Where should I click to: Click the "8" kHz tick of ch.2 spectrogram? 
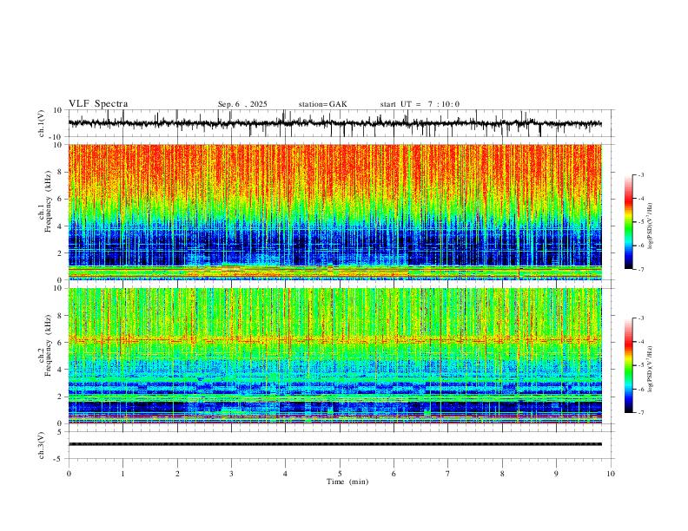61,316
